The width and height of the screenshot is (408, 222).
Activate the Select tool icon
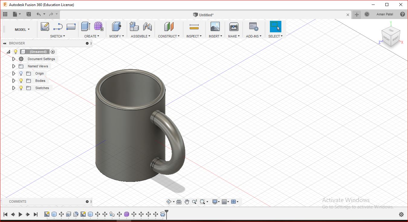point(275,27)
